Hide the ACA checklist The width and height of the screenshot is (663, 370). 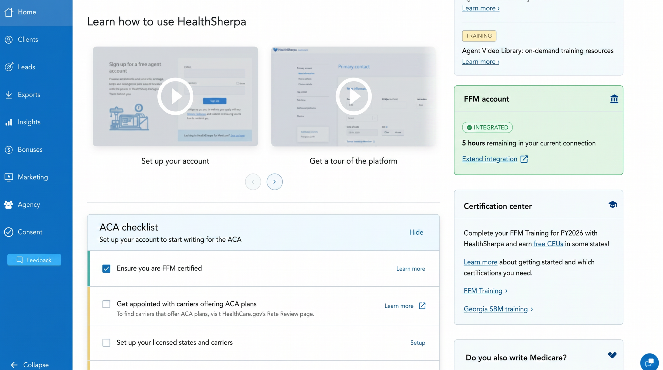pyautogui.click(x=416, y=232)
